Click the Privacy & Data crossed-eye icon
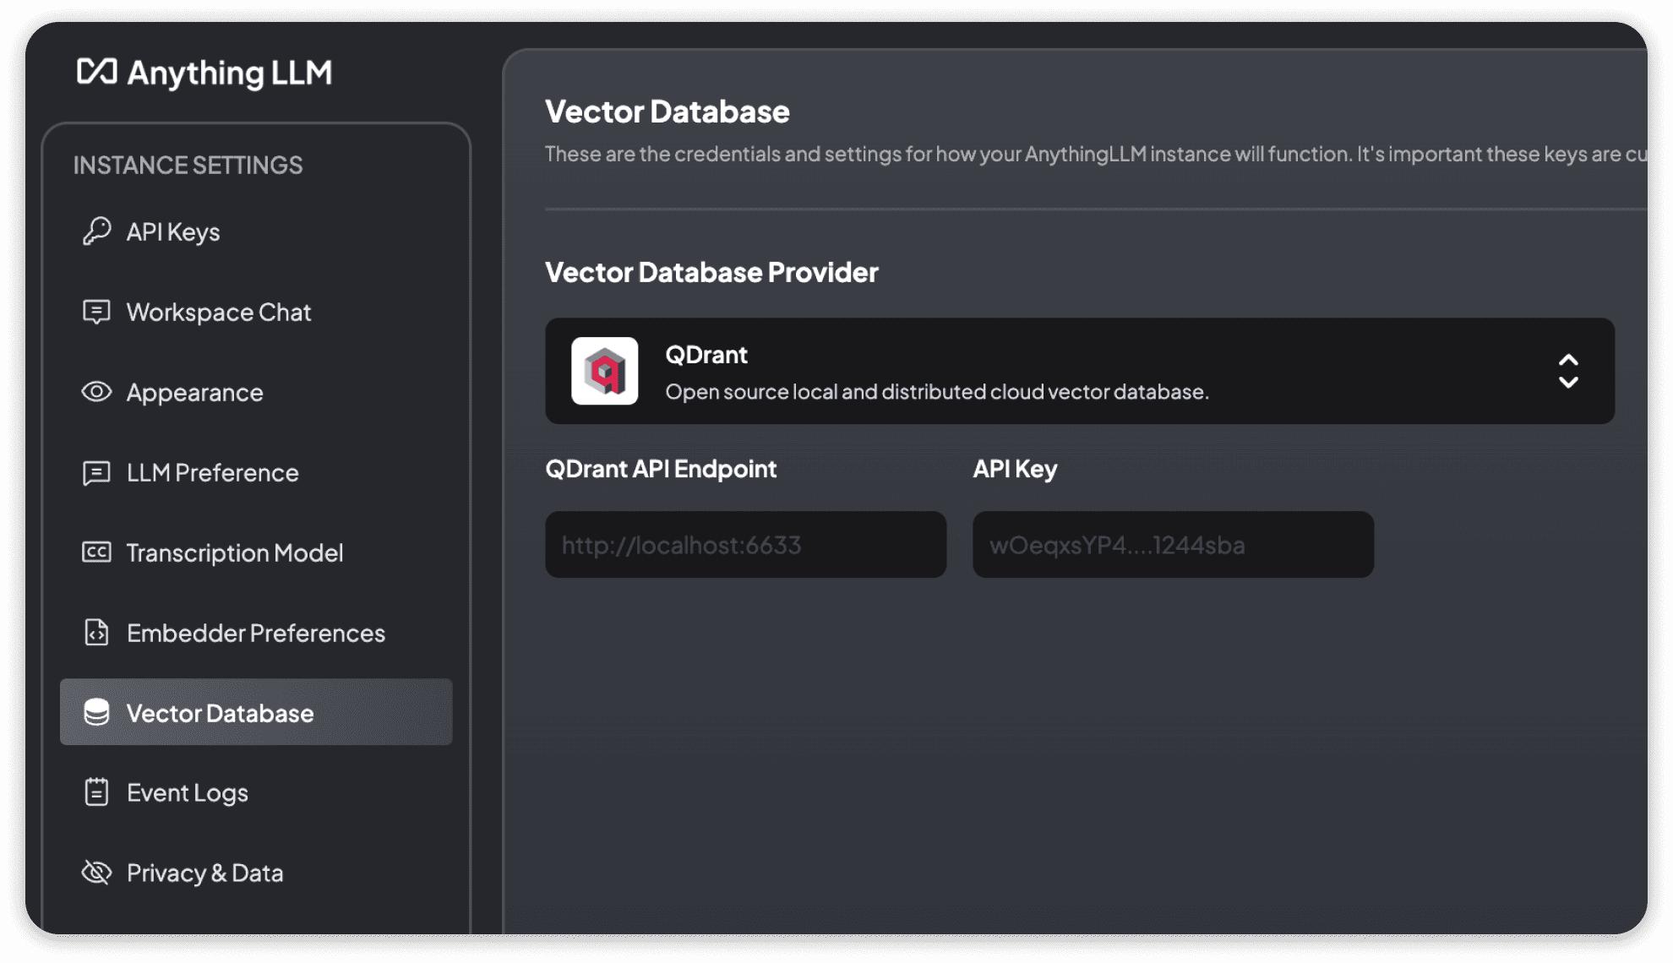The image size is (1673, 963). pos(96,873)
